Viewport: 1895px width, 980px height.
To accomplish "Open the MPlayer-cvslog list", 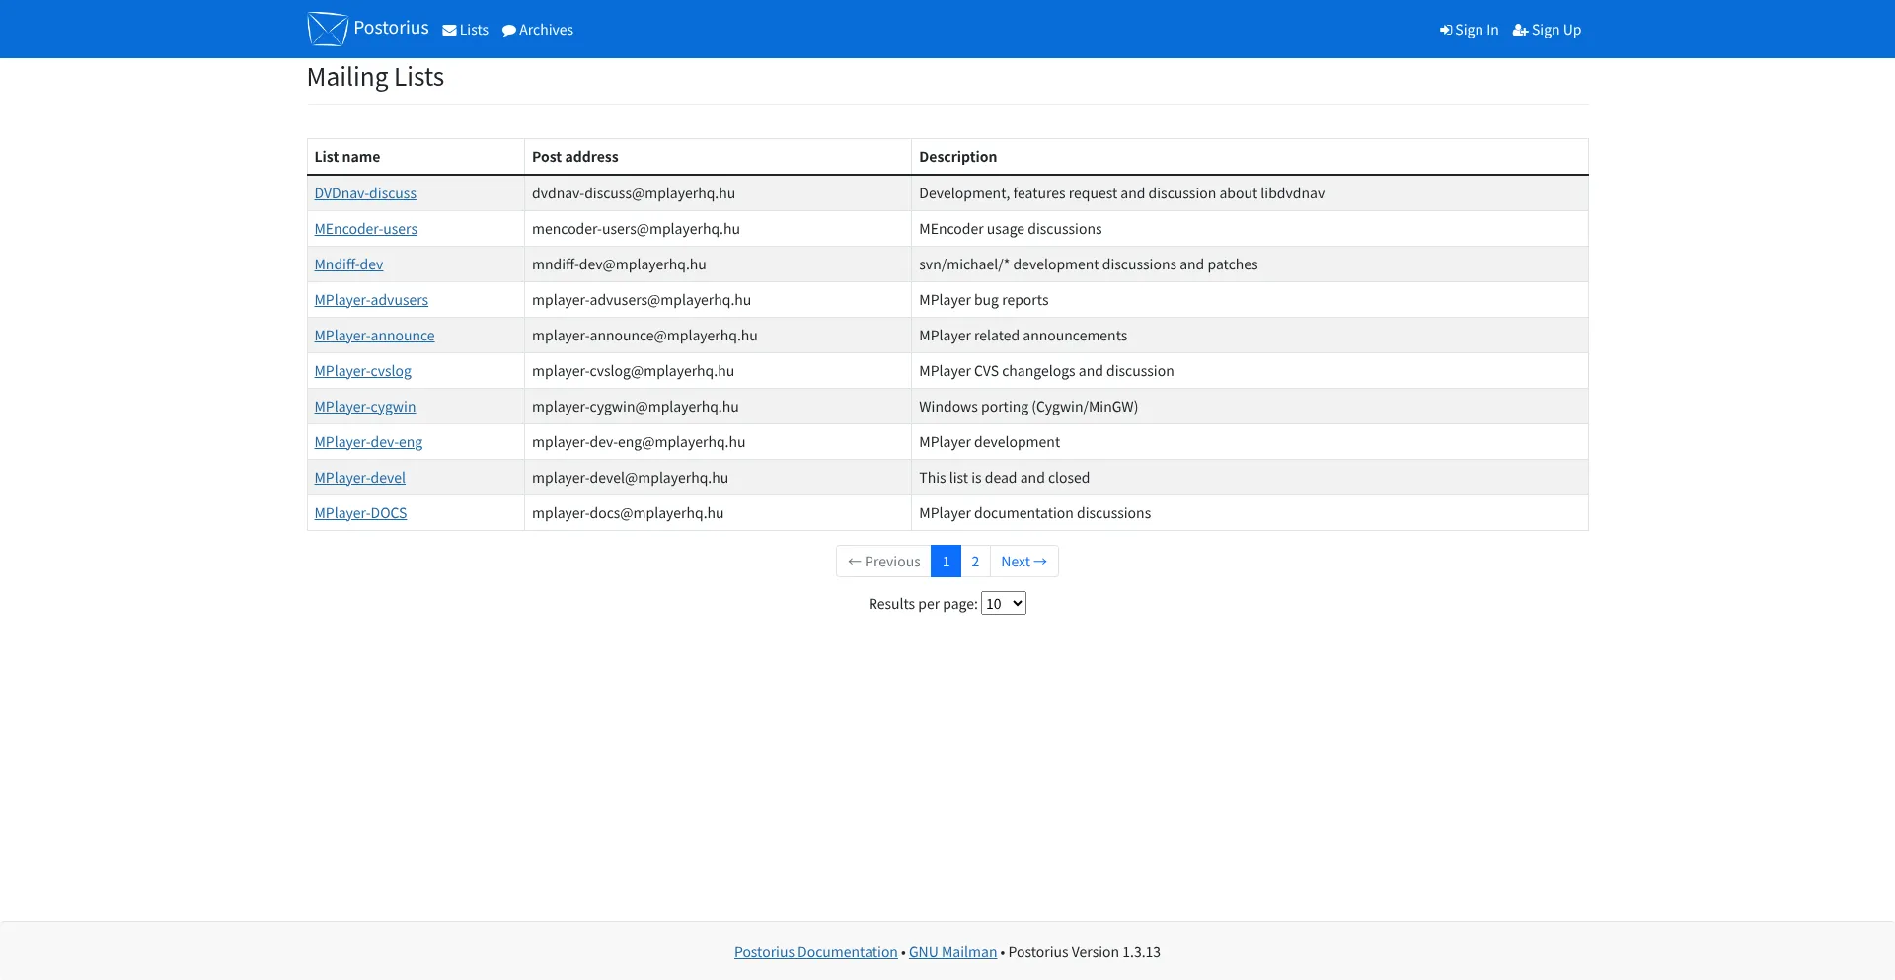I will tap(362, 371).
